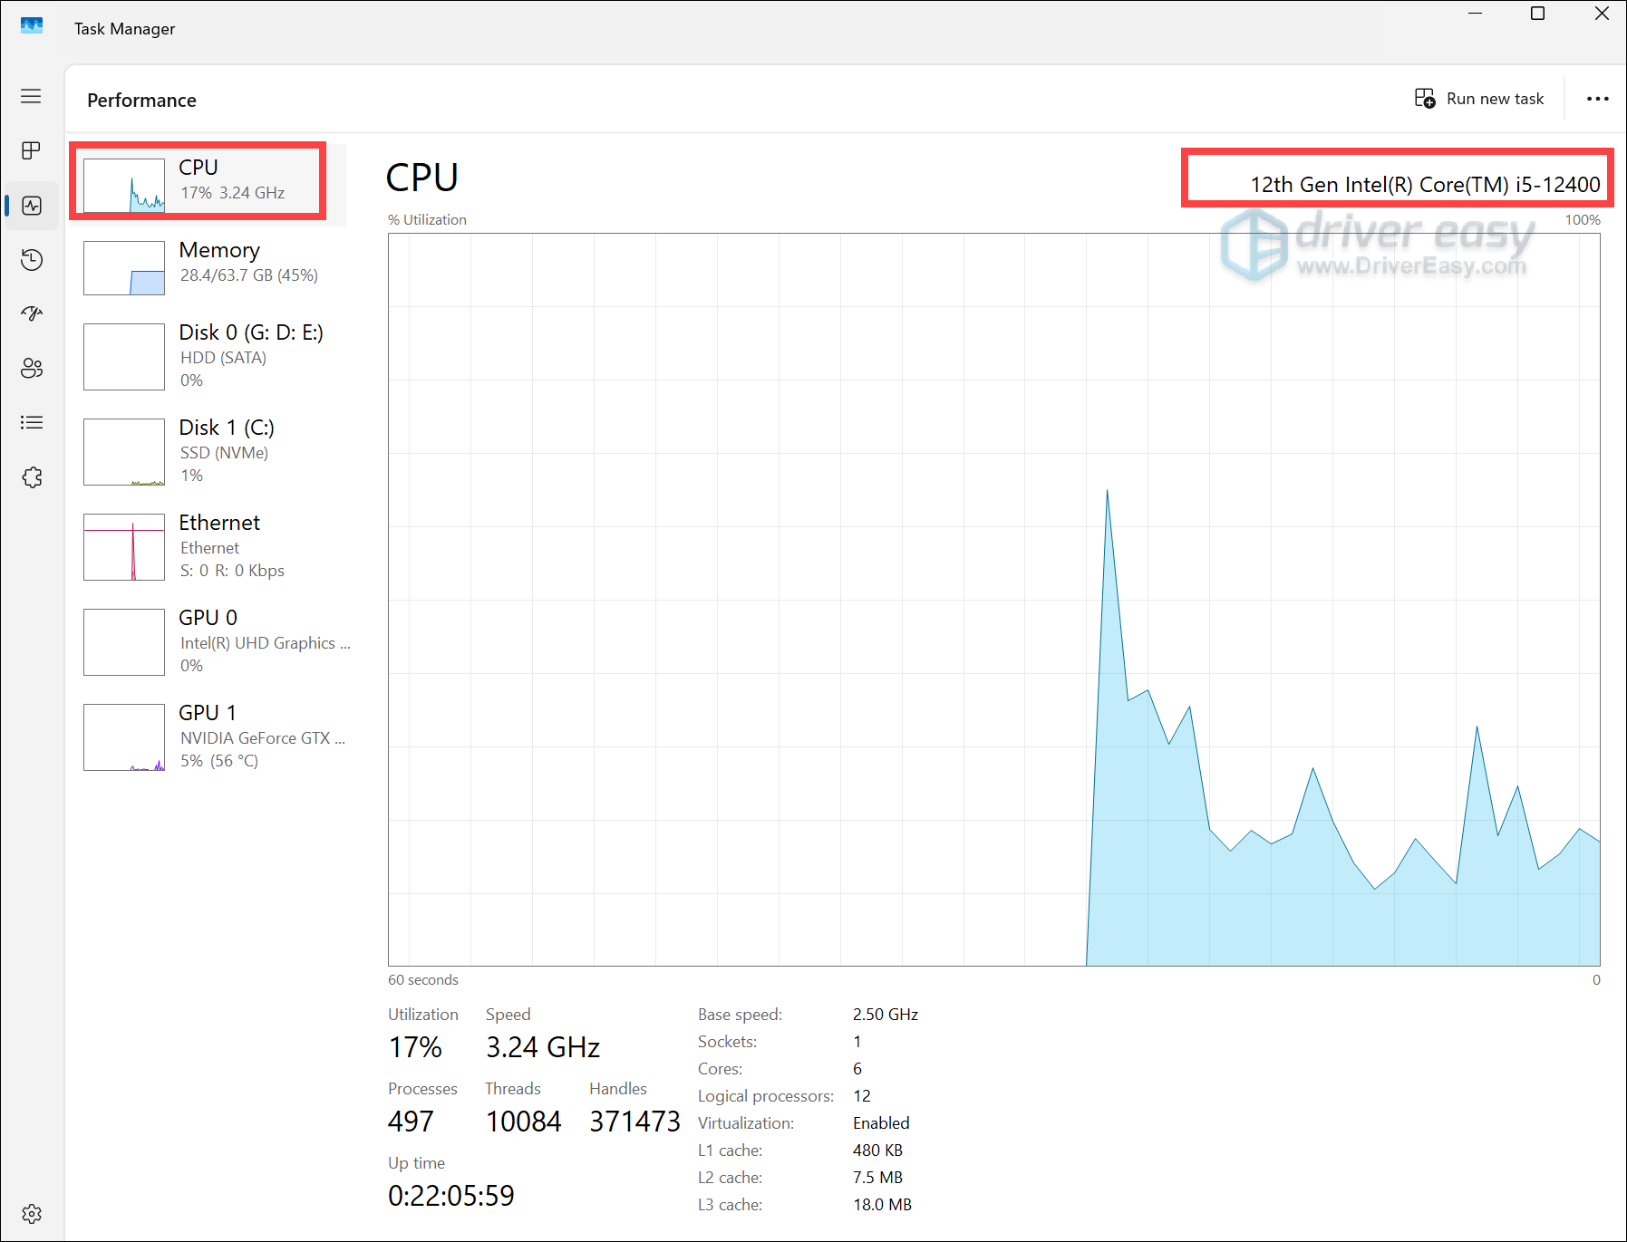The width and height of the screenshot is (1627, 1242).
Task: Select the Disk 0 HDD entry
Action: pyautogui.click(x=218, y=356)
